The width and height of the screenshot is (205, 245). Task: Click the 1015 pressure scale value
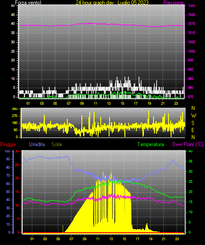191,24
